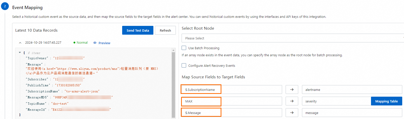Click the $.SubscriptionName source field
404x119 pixels.
(231, 90)
